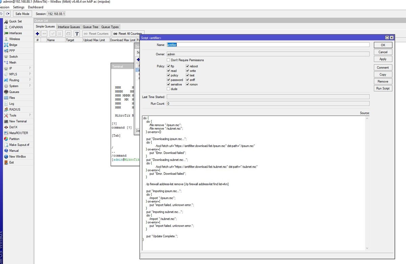The width and height of the screenshot is (406, 264).
Task: Click the redo arrow in top toolbar
Action: [8, 14]
